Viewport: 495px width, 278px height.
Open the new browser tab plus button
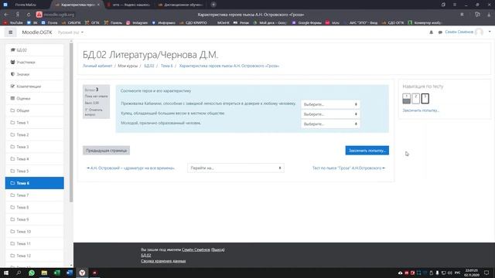click(213, 5)
